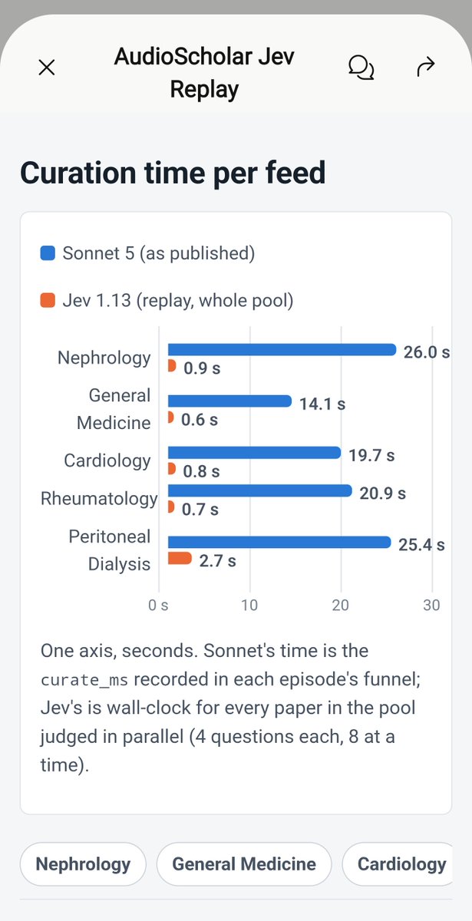
Task: Select the Nephrology filter chip
Action: [83, 864]
